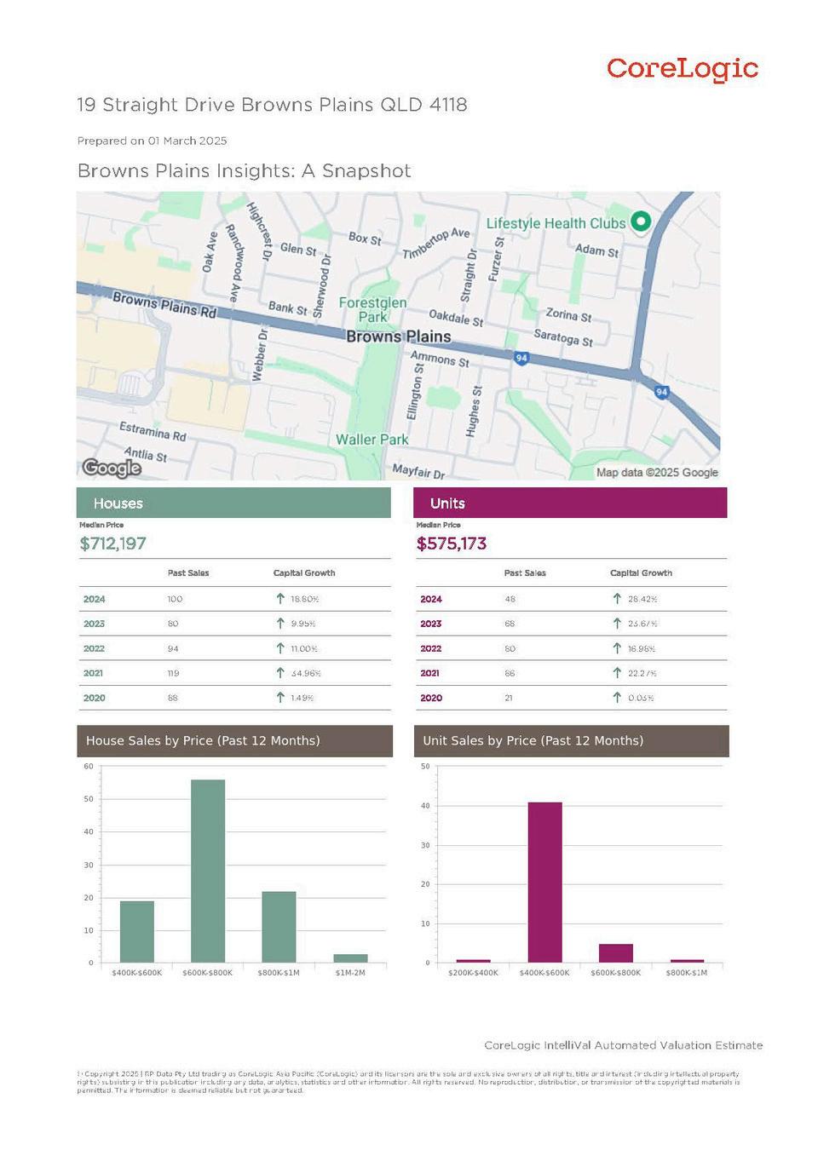Click the Units 2022 capital growth 16.96%

click(642, 648)
